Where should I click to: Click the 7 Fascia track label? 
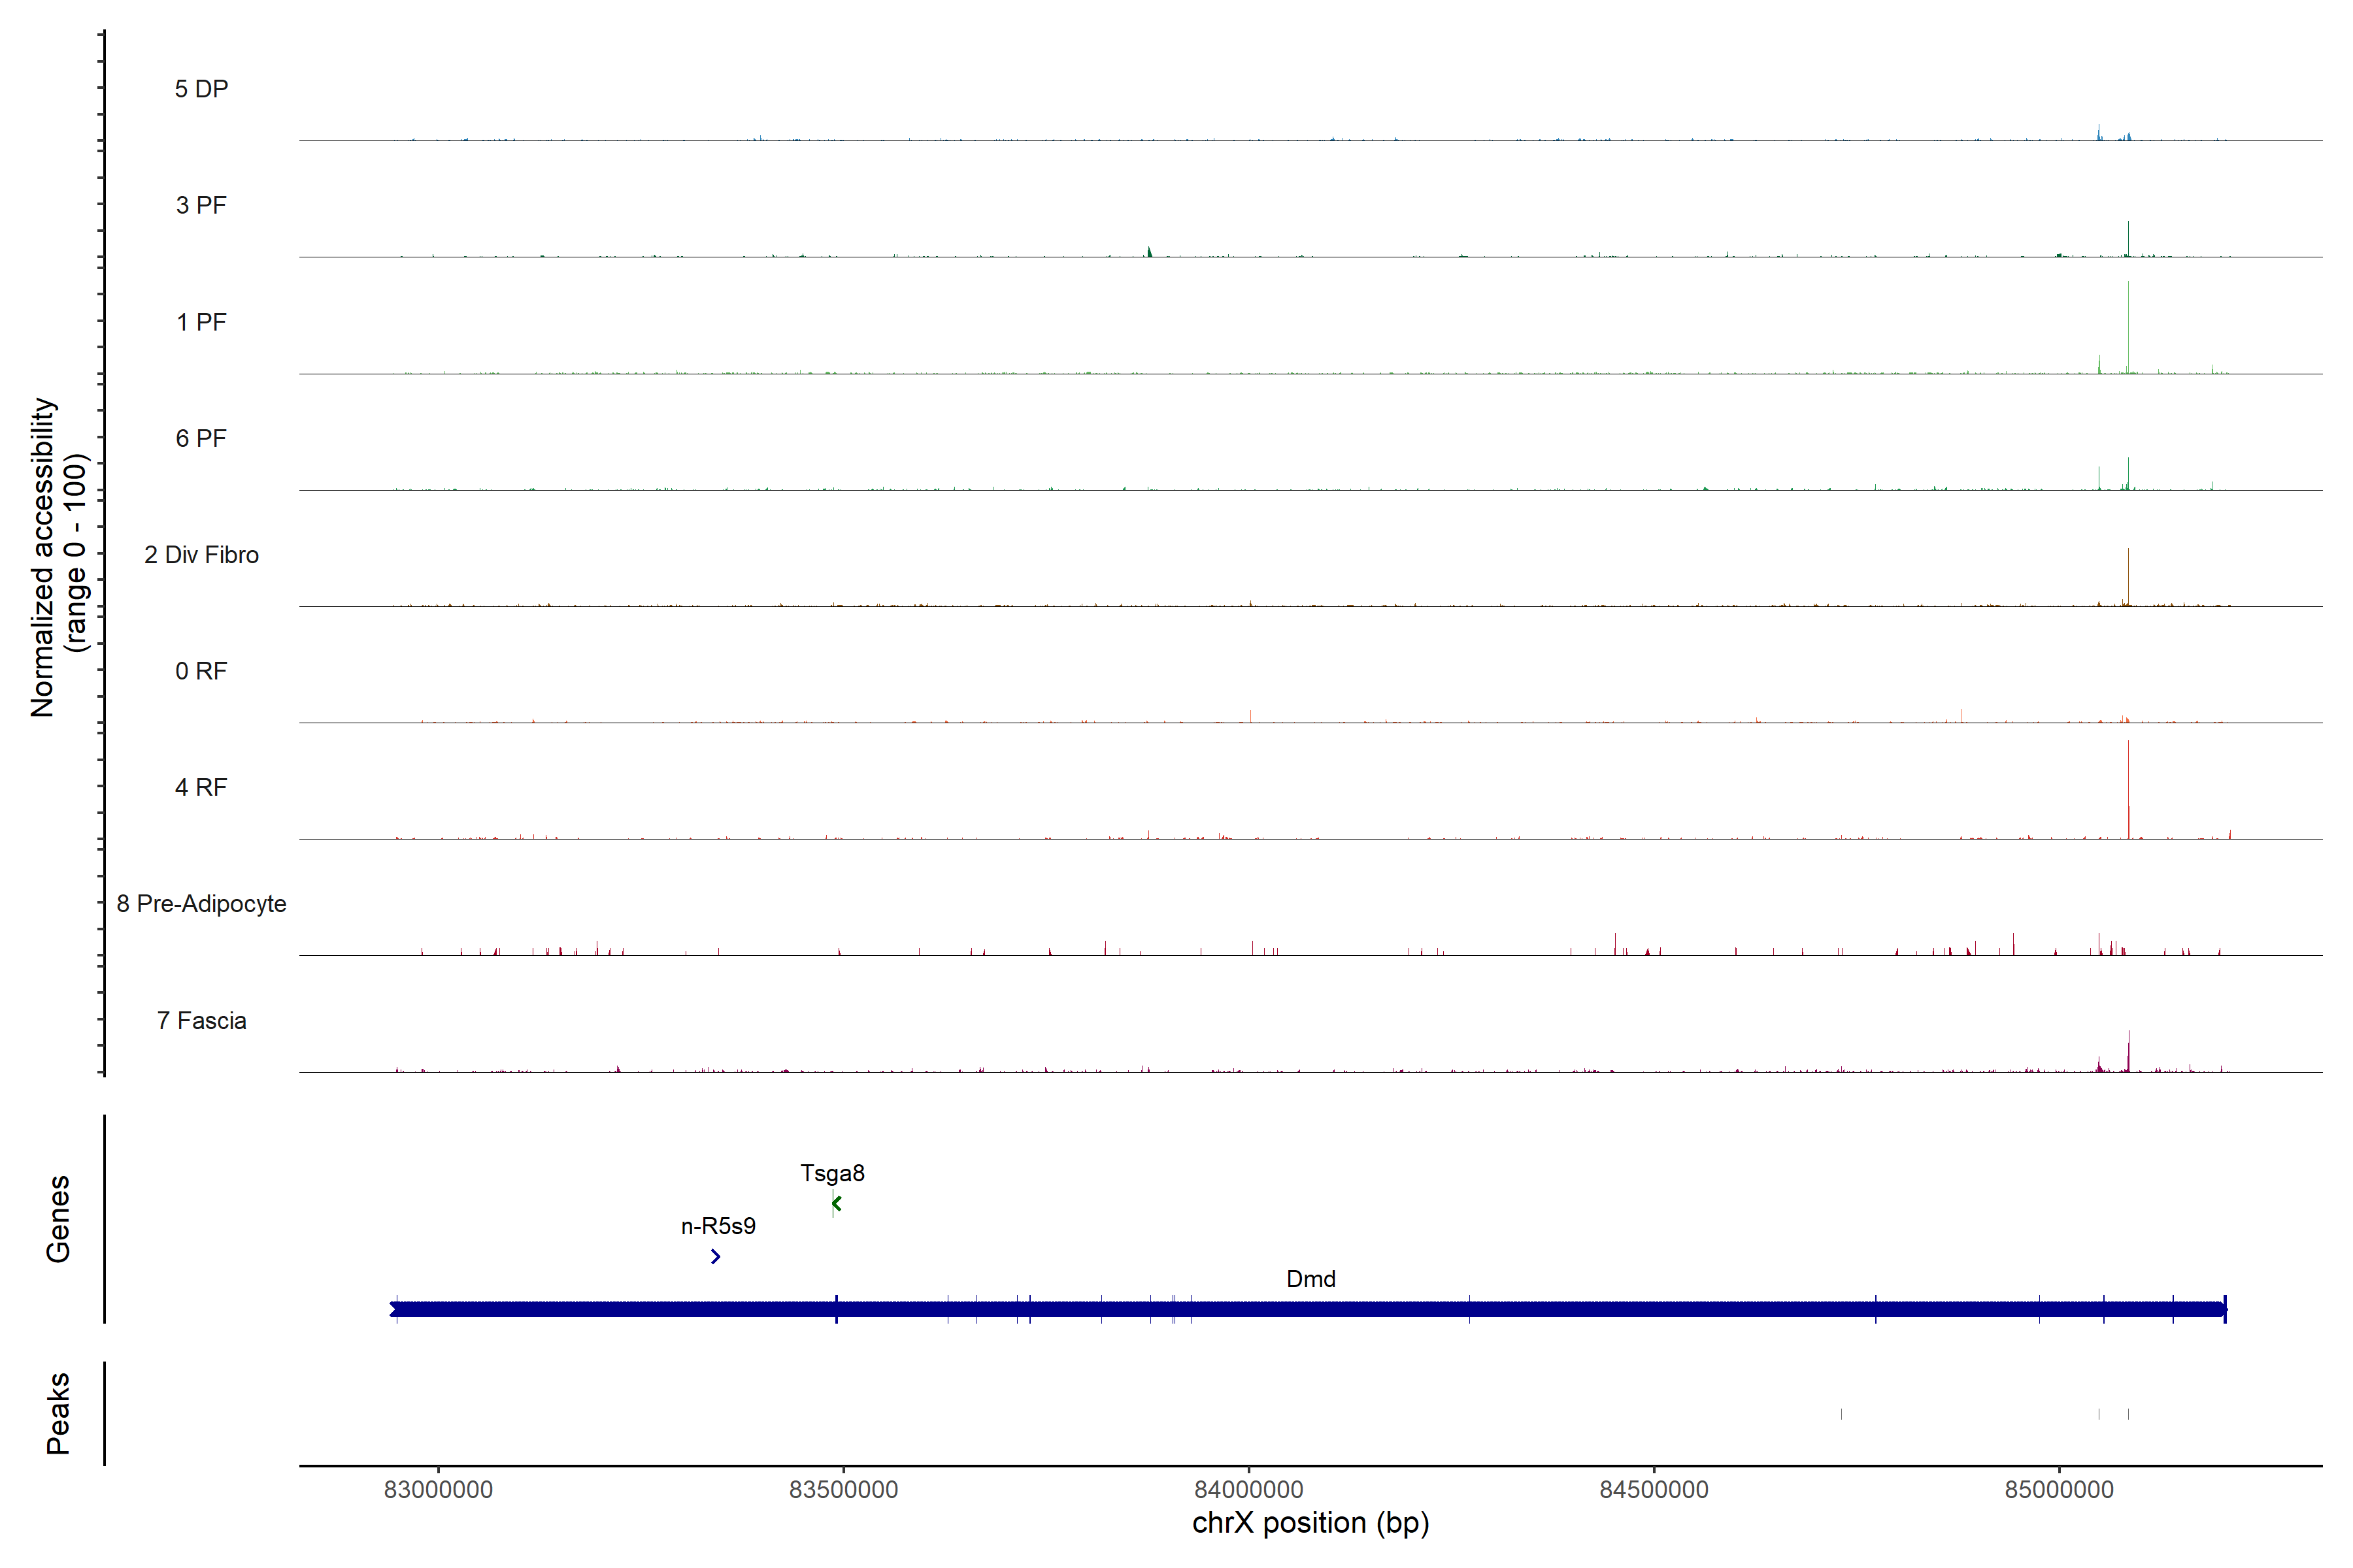[201, 1020]
